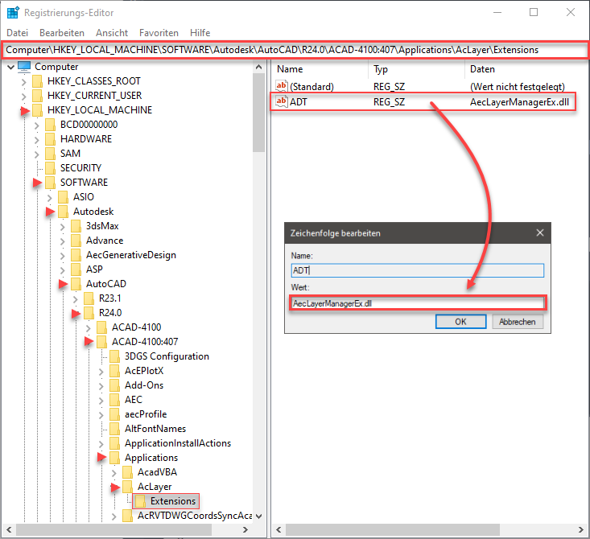
Task: Select the HKEY_CURRENT_USER tree item
Action: 94,96
